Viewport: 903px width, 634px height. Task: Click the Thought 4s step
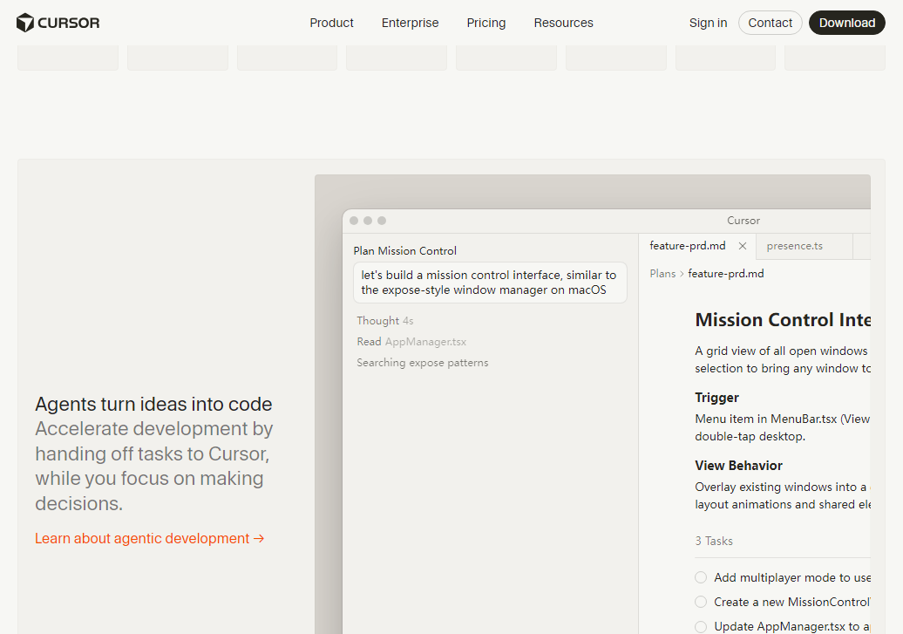(384, 320)
